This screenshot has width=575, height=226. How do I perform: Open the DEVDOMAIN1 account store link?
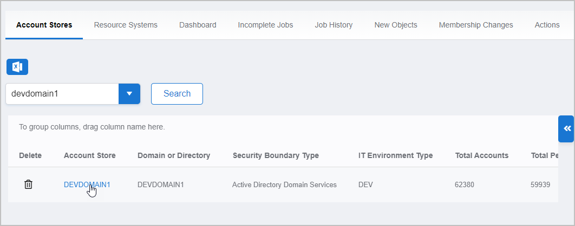pyautogui.click(x=87, y=184)
